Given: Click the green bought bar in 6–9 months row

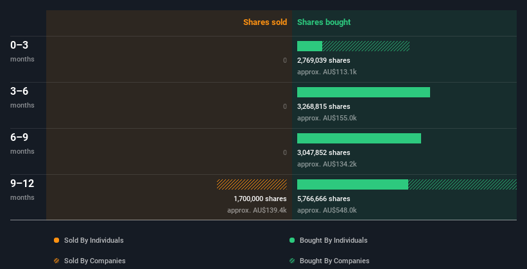Looking at the screenshot, I should coord(359,138).
